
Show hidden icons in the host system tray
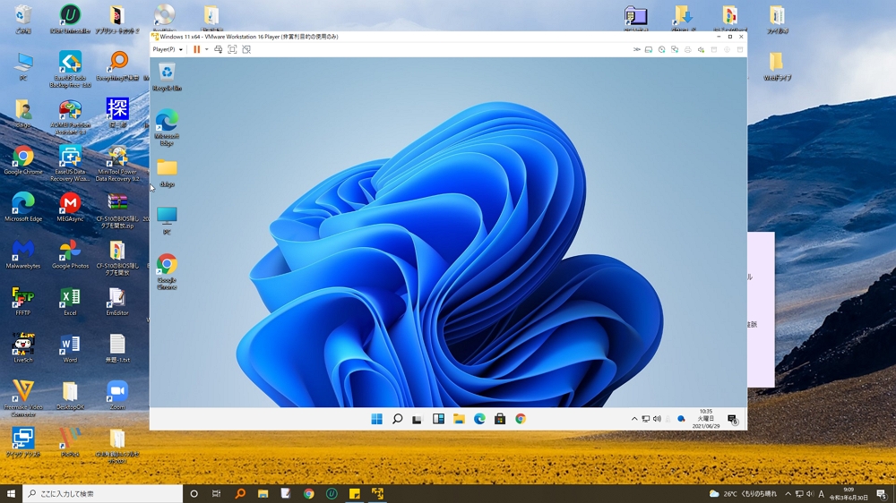(788, 494)
